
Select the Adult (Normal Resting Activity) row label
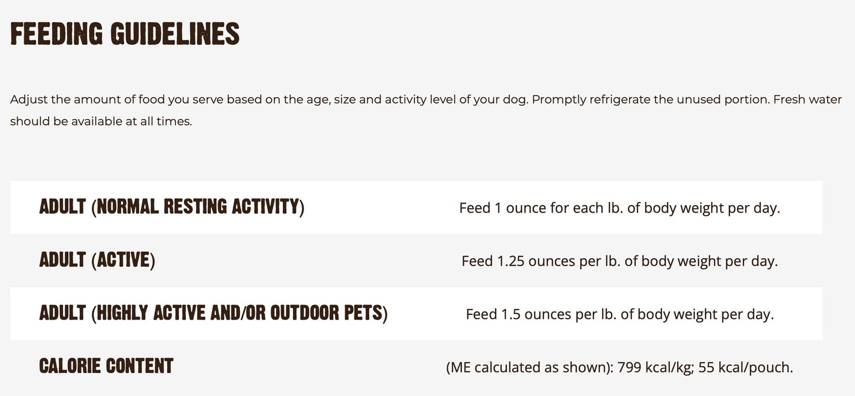click(172, 207)
